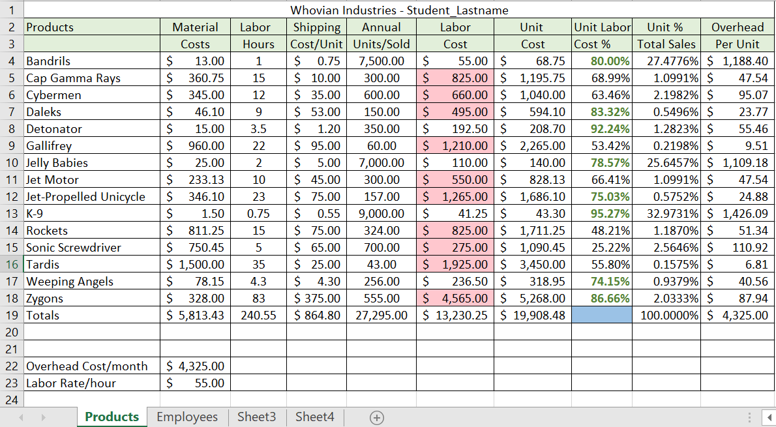The width and height of the screenshot is (776, 427).
Task: Click the blue highlighted cell in the Totals row
Action: [x=602, y=315]
